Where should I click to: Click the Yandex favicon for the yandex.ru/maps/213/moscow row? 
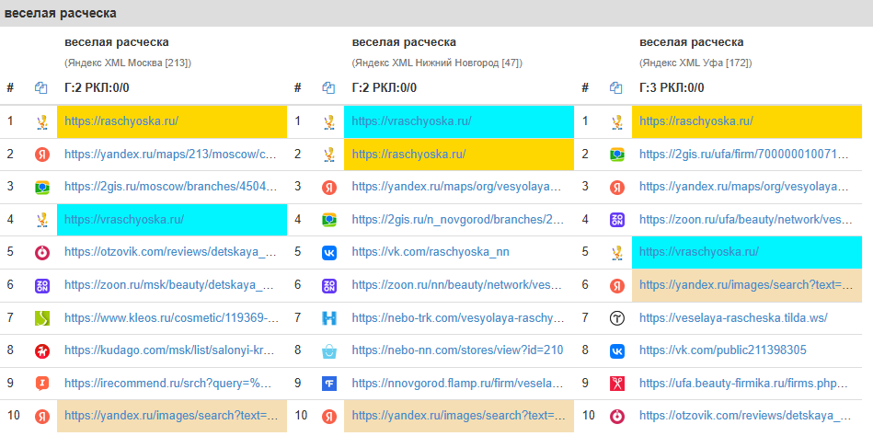[x=41, y=155]
